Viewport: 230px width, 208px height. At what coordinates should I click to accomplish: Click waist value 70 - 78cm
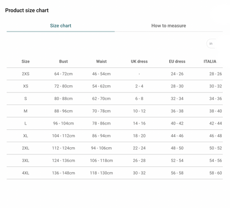(x=101, y=111)
